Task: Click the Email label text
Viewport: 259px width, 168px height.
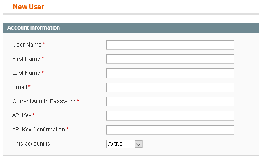Action: pyautogui.click(x=20, y=87)
